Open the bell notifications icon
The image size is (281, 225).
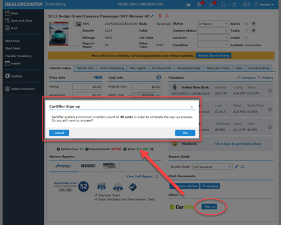pos(223,5)
